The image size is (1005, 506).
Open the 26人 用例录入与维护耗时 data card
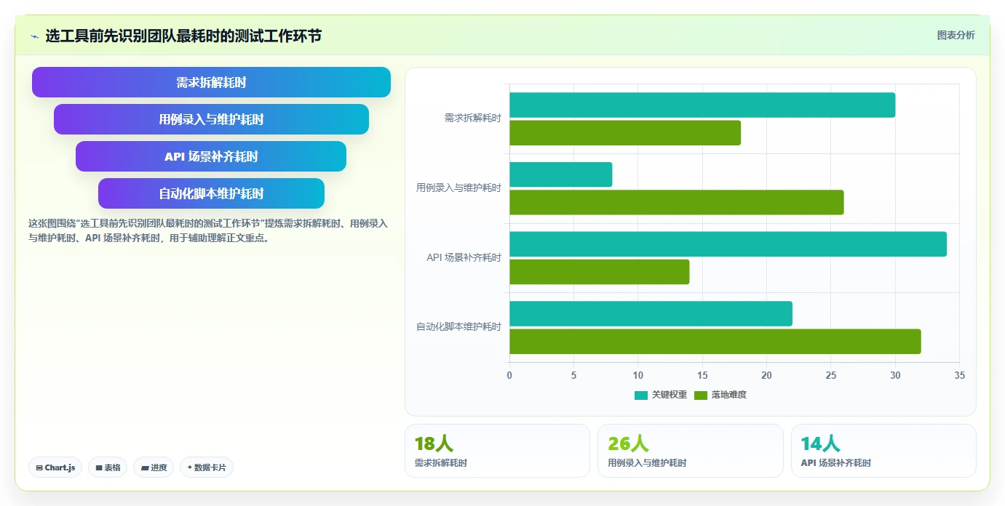[x=691, y=451]
